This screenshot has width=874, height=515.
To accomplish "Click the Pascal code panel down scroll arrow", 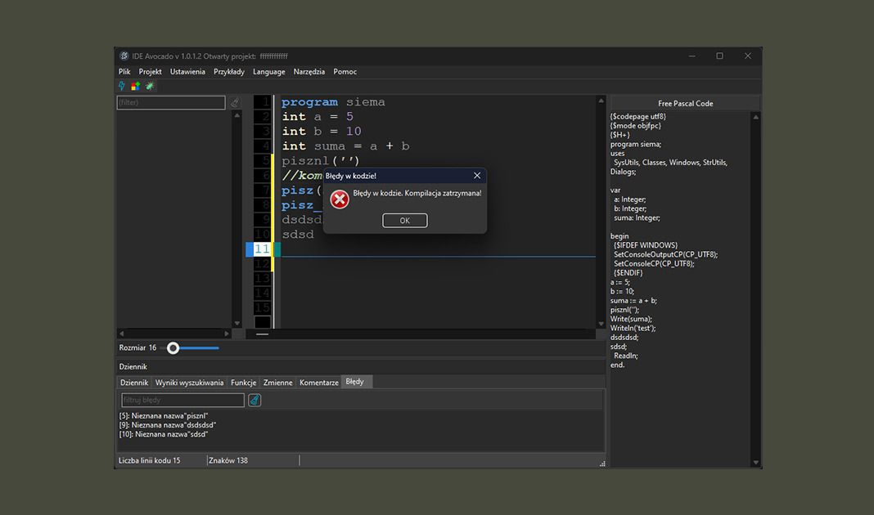I will (756, 463).
